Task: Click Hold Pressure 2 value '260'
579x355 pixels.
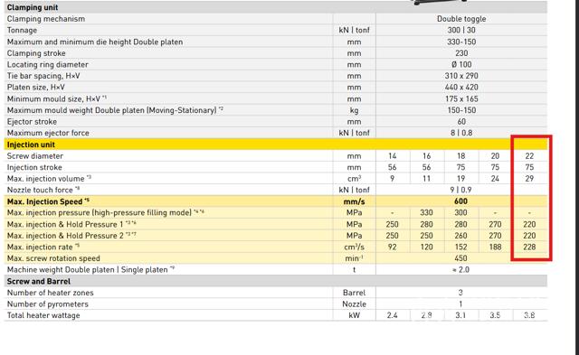Action: click(x=460, y=236)
